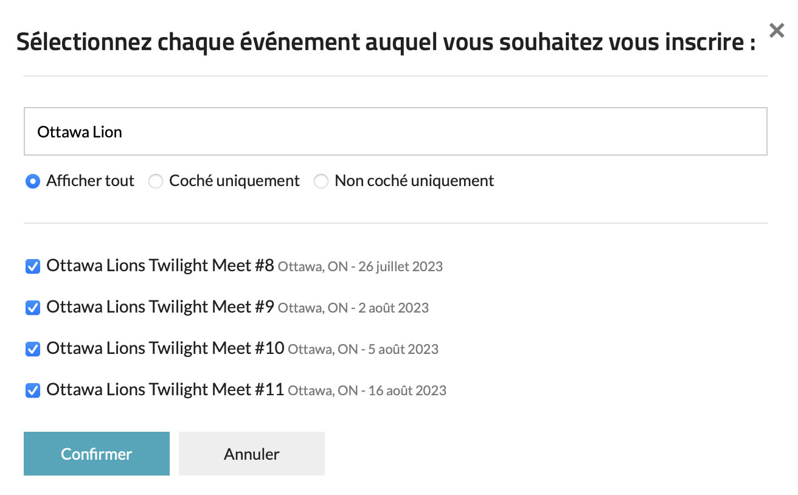Click the search field containing 'Ottawa Lion'
Image resolution: width=798 pixels, height=495 pixels.
coord(395,132)
